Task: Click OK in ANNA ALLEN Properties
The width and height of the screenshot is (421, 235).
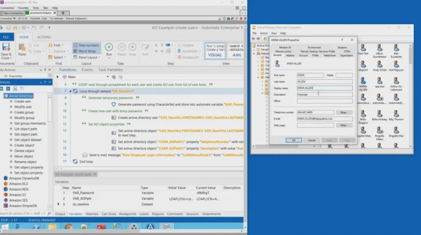Action: (x=294, y=140)
